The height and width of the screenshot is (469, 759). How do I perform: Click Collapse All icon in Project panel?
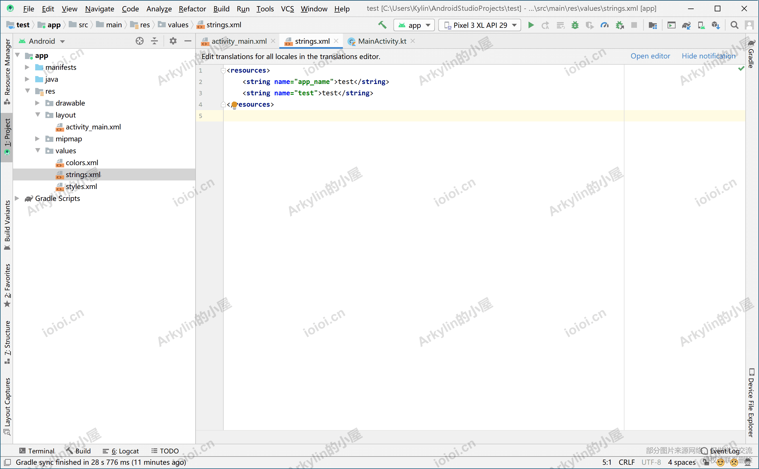[154, 41]
